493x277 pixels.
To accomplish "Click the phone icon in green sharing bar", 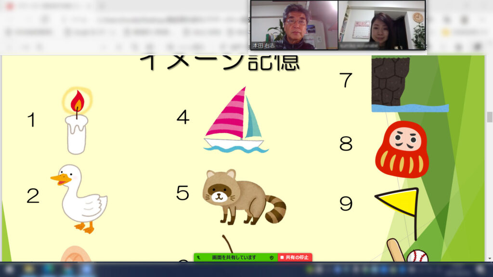I will tap(198, 258).
